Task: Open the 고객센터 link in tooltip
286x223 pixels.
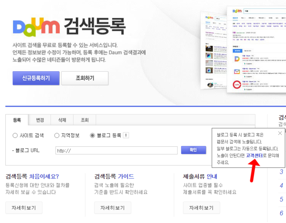Action: [x=254, y=156]
